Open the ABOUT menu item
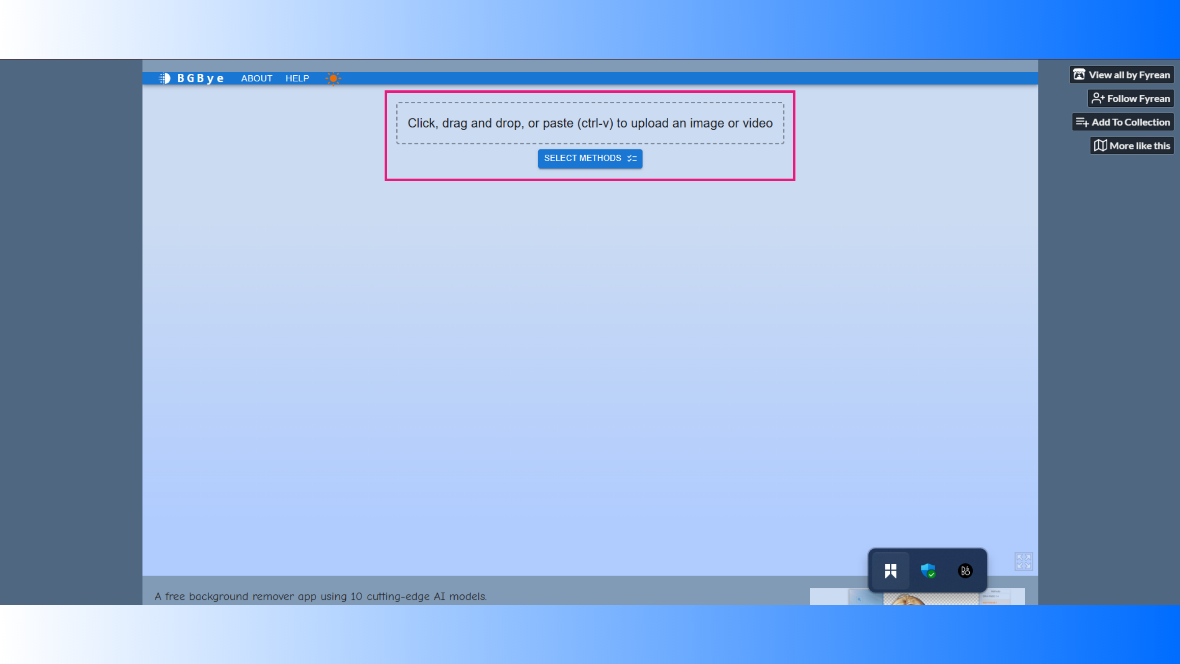1180x664 pixels. (256, 78)
